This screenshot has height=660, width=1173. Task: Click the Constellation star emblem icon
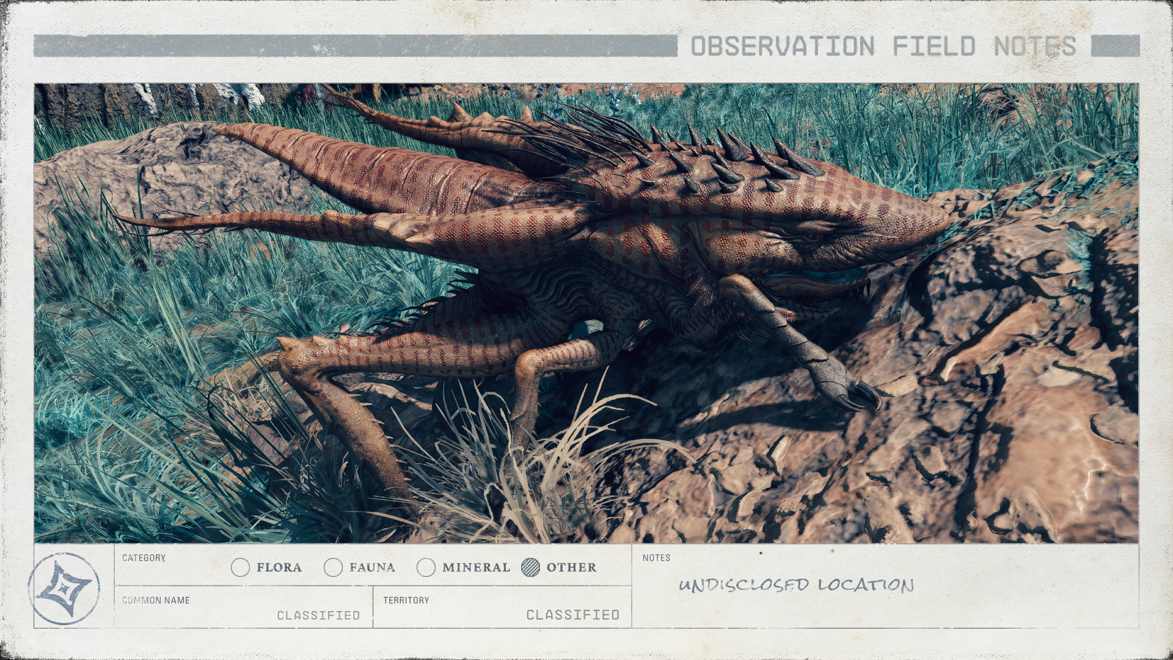(x=64, y=588)
